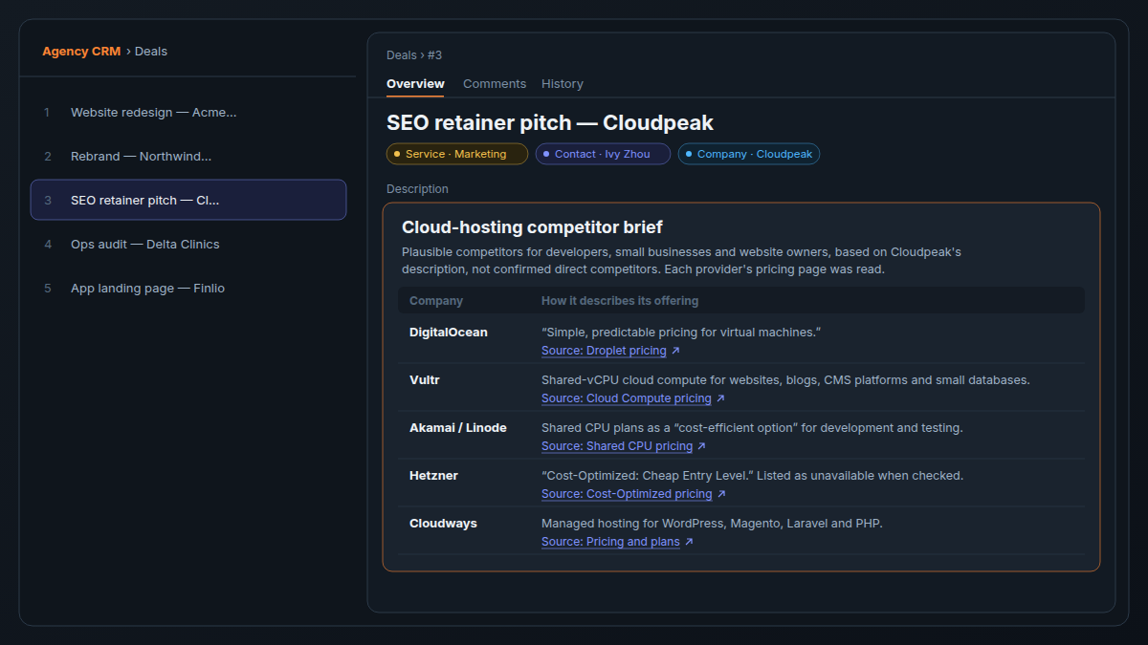Click the '#3' breadcrumb text

click(x=434, y=55)
